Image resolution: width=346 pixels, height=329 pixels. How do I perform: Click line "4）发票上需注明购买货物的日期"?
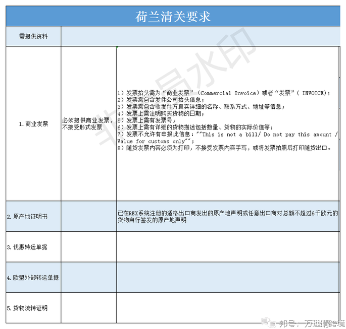click(x=161, y=113)
